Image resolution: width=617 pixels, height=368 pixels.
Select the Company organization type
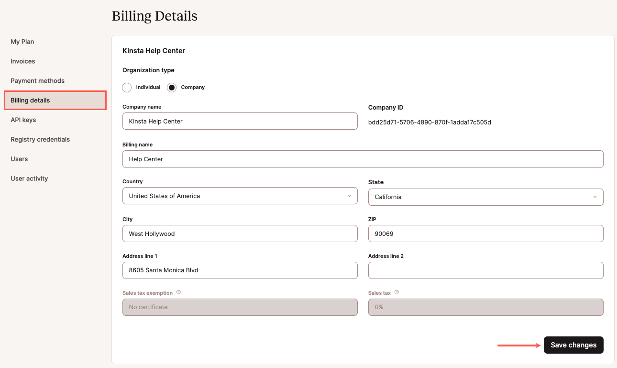click(x=172, y=87)
